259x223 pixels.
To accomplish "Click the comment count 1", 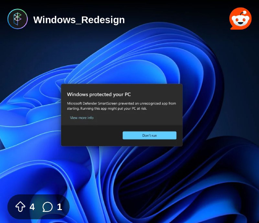I will tap(60, 207).
